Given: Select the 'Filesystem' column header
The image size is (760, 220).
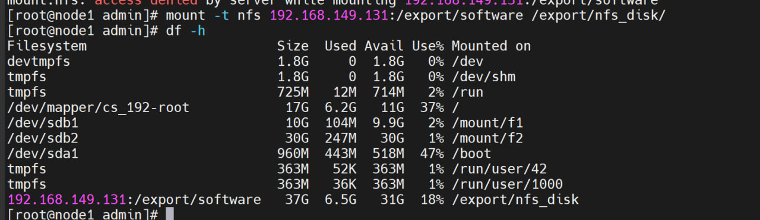Looking at the screenshot, I should pyautogui.click(x=47, y=46).
